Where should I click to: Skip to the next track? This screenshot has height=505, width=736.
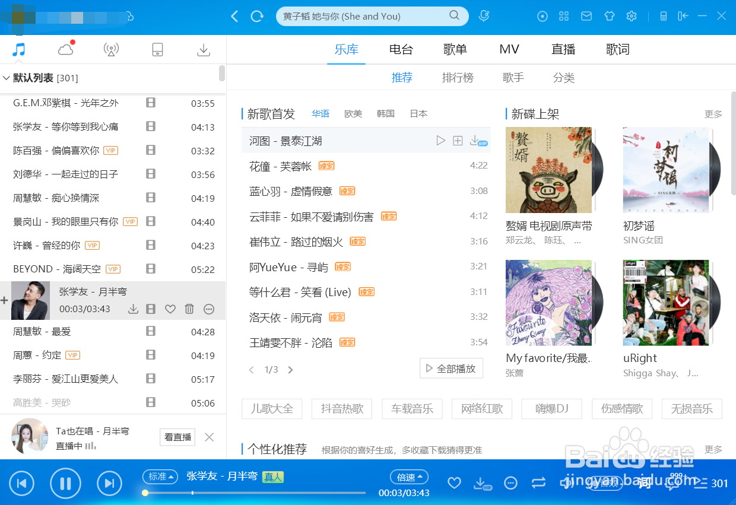click(x=109, y=483)
